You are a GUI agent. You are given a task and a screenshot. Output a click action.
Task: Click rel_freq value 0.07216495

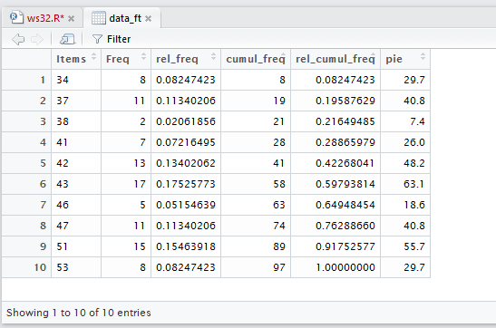pyautogui.click(x=186, y=142)
